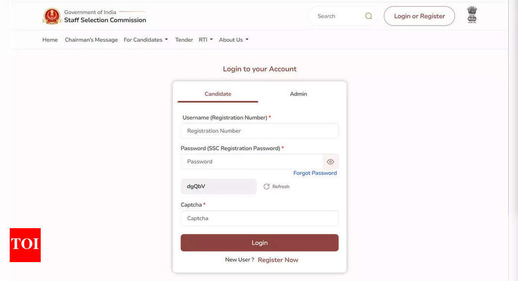Click into the Captcha input field

click(259, 219)
